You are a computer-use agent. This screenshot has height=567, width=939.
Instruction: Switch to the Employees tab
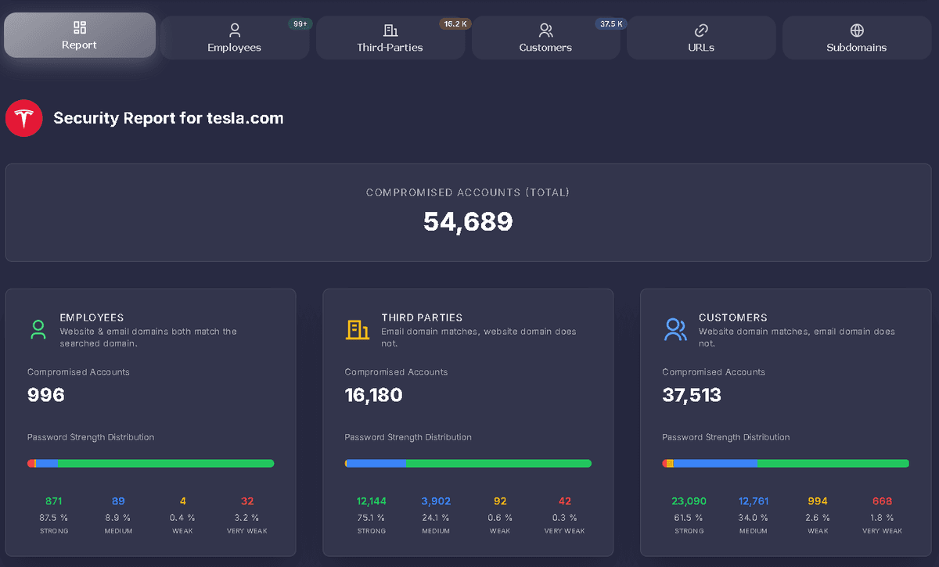235,38
